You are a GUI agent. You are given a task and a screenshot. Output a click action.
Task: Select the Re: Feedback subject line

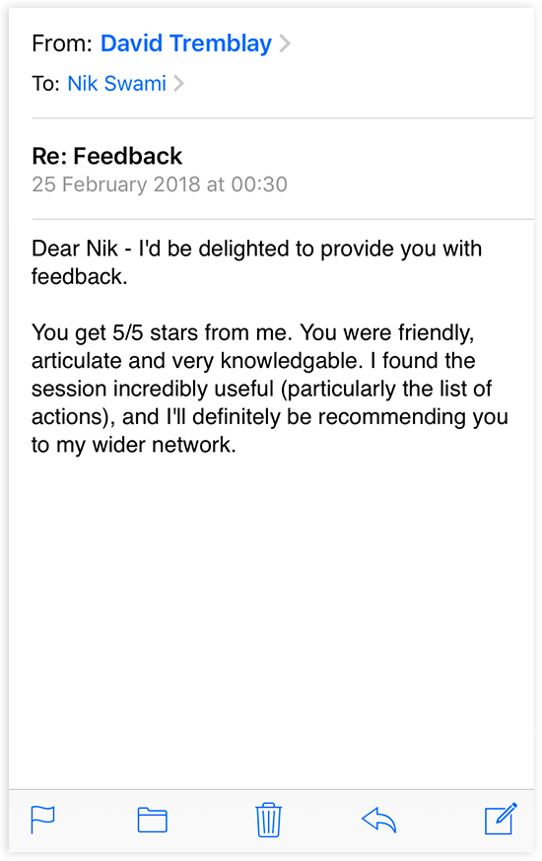107,156
